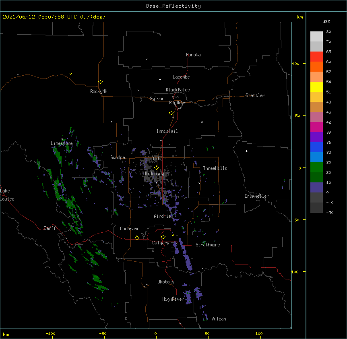This screenshot has width=347, height=339.
Task: Click the ThreeHills label
Action: pyautogui.click(x=215, y=168)
